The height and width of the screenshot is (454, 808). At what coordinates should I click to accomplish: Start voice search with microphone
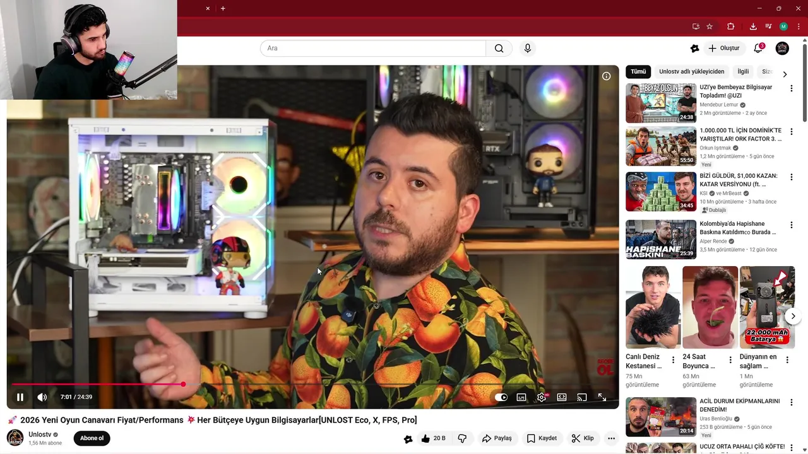(528, 49)
